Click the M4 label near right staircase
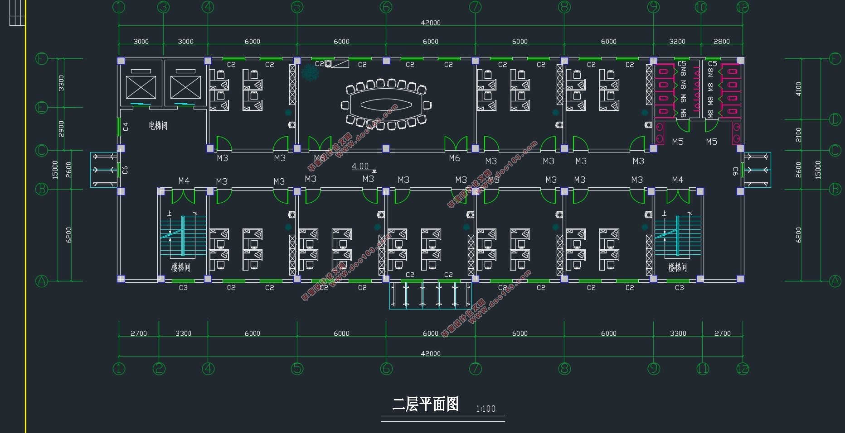 point(677,180)
